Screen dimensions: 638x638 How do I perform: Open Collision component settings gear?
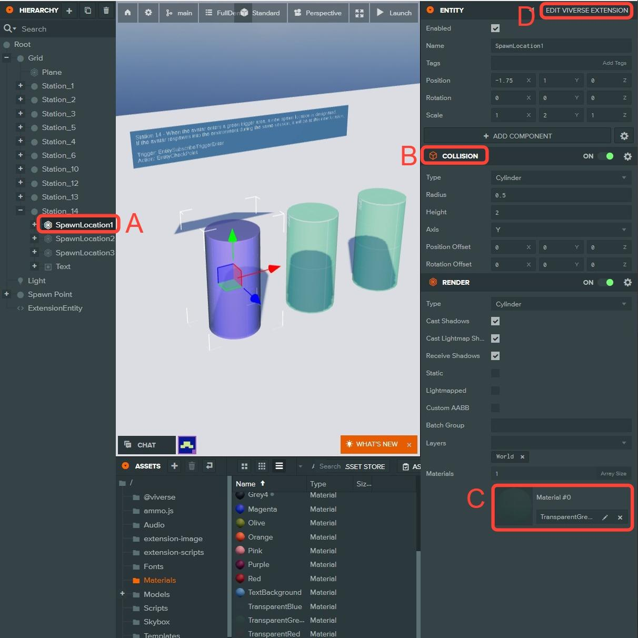pos(627,156)
